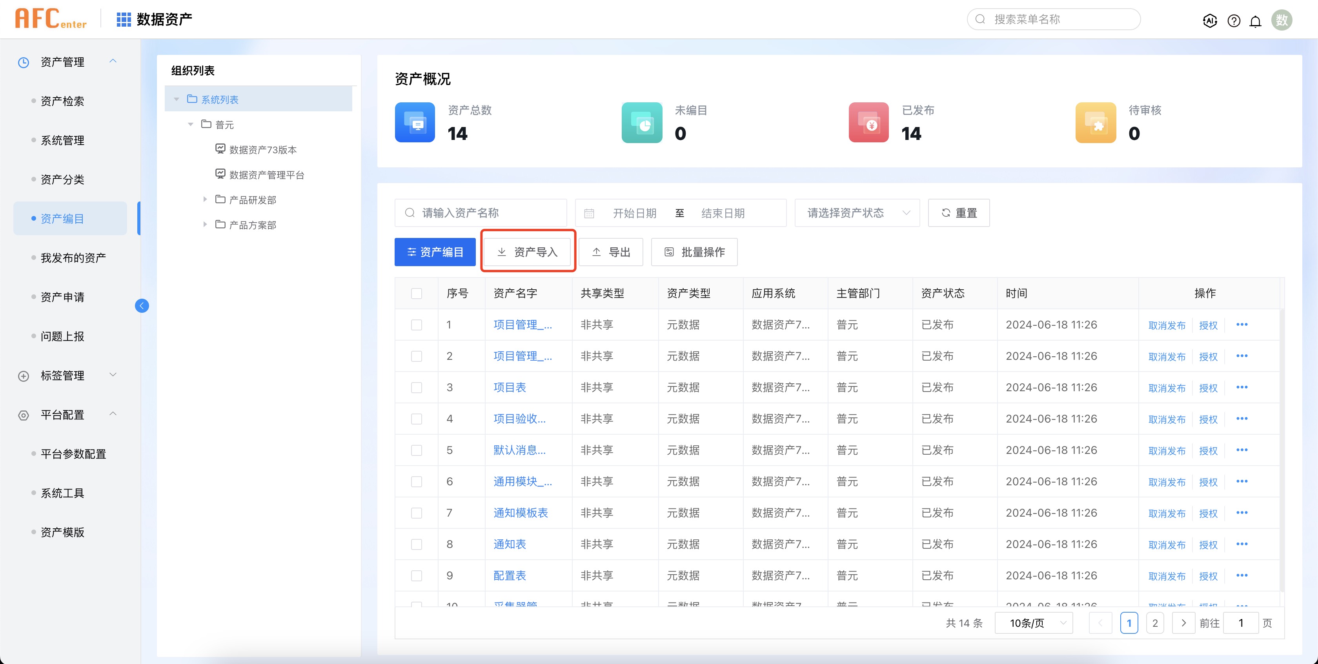Open 我发布的资产 in sidebar

point(73,258)
